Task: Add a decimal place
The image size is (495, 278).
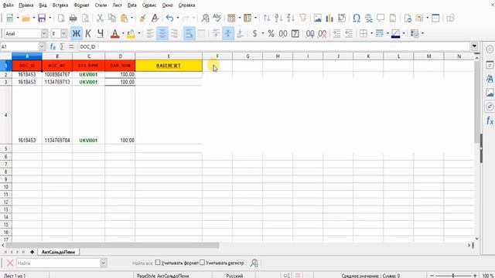Action: click(310, 33)
